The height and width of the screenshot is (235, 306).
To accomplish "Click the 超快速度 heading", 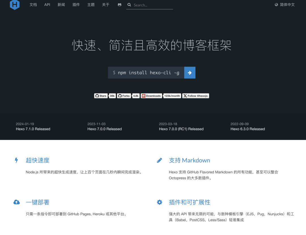I will pos(37,160).
